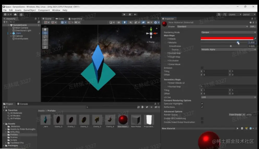Select All Materials favorite search
The width and height of the screenshot is (259, 149).
16,113
